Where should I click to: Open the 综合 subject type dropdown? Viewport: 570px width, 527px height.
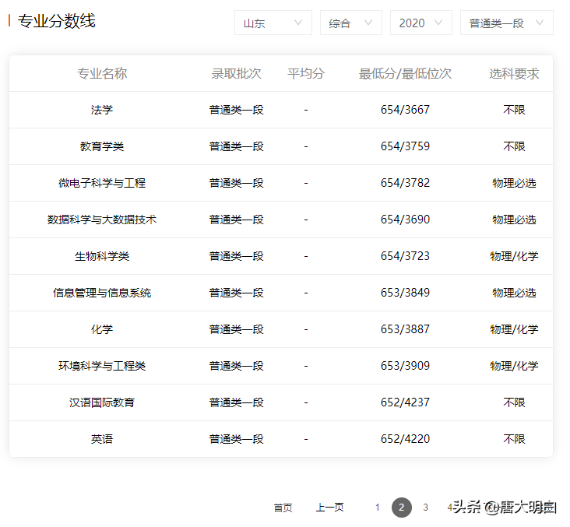pos(350,23)
